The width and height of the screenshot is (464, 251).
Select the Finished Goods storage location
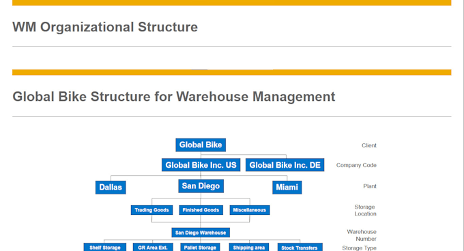[x=201, y=210]
